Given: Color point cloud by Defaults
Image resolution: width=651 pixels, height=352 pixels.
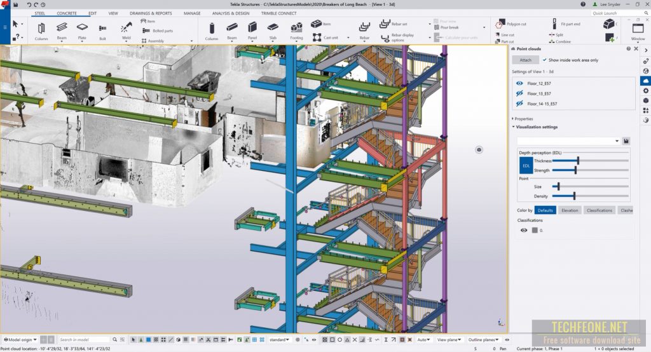Looking at the screenshot, I should tap(545, 210).
